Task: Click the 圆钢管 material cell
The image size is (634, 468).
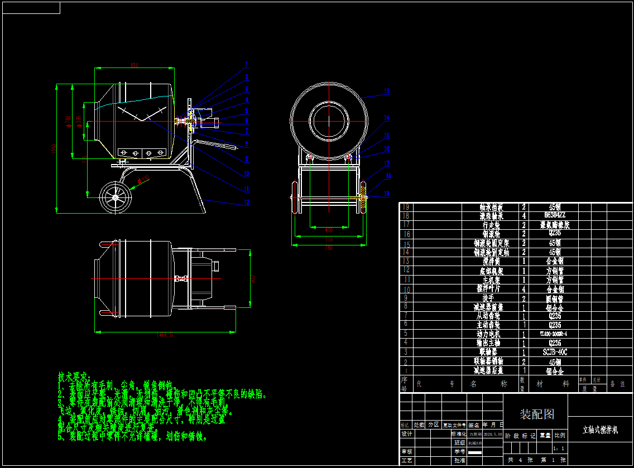Action: pos(555,299)
